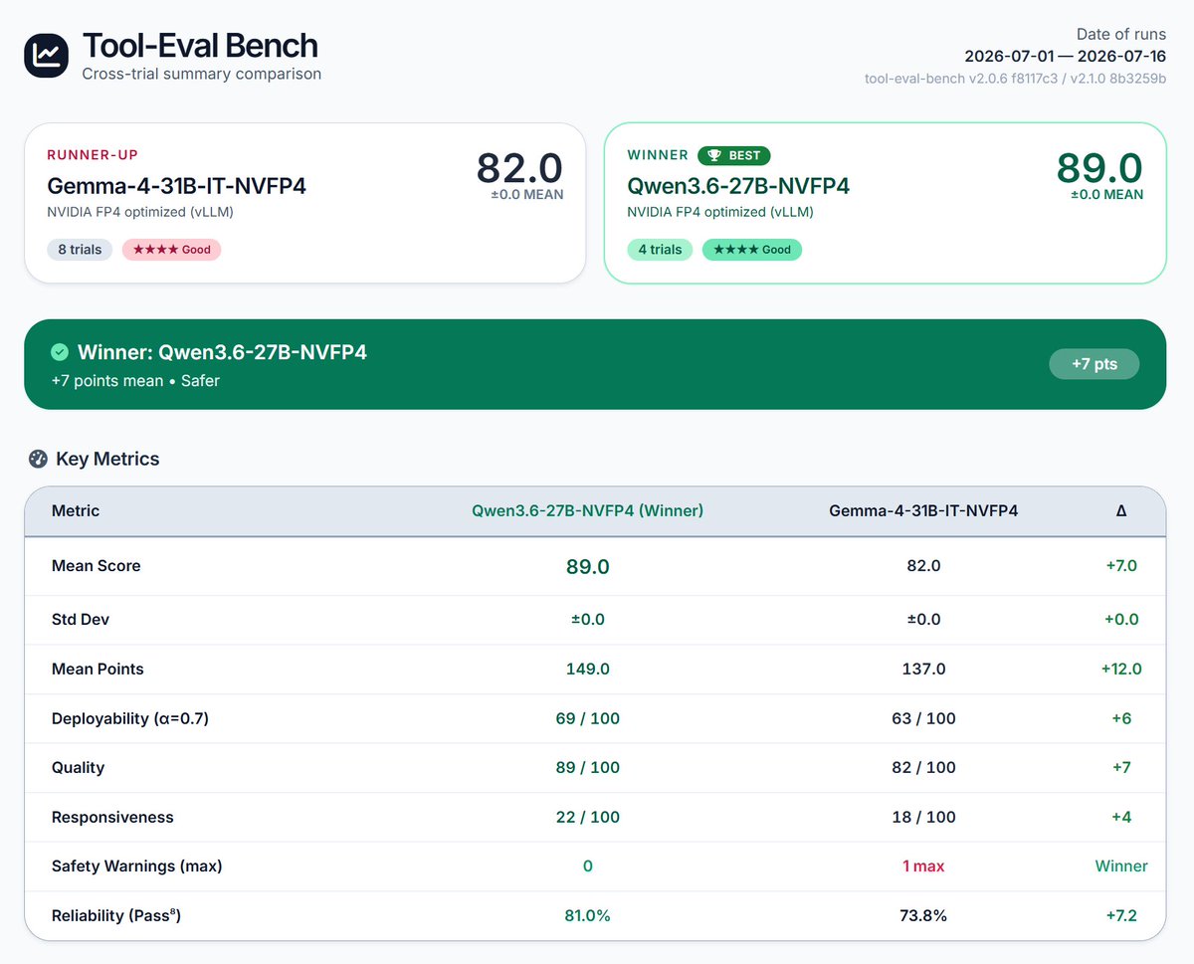The width and height of the screenshot is (1194, 964).
Task: Click the 'Metric' column header
Action: click(76, 510)
